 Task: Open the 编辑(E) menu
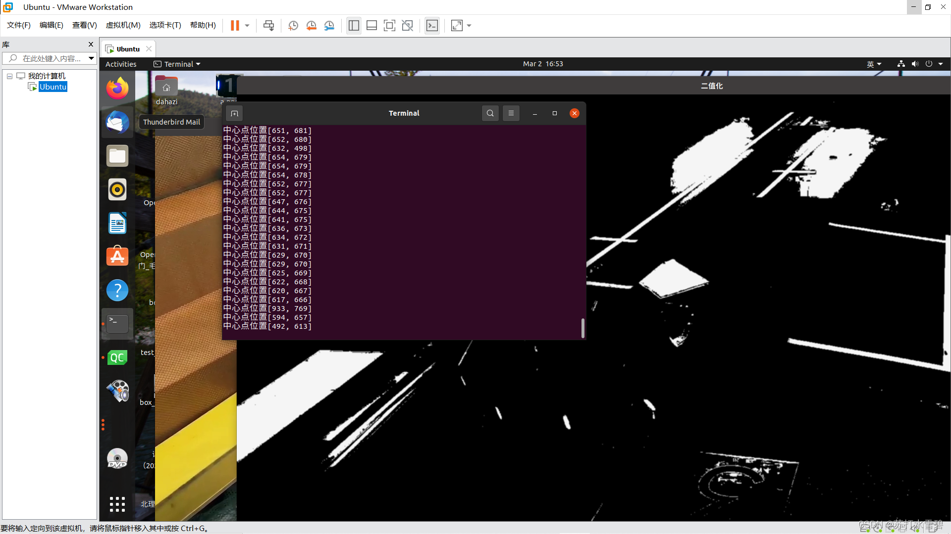[x=52, y=25]
